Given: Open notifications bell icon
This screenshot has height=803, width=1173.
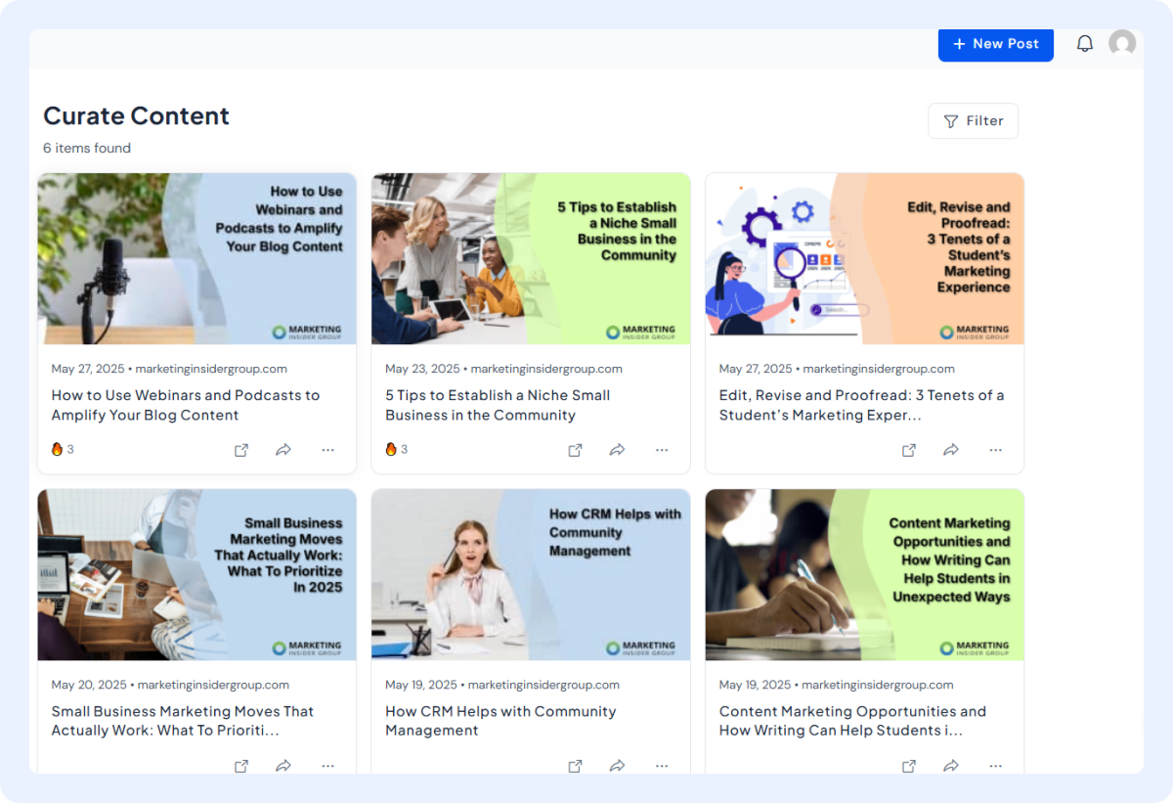Looking at the screenshot, I should tap(1085, 44).
